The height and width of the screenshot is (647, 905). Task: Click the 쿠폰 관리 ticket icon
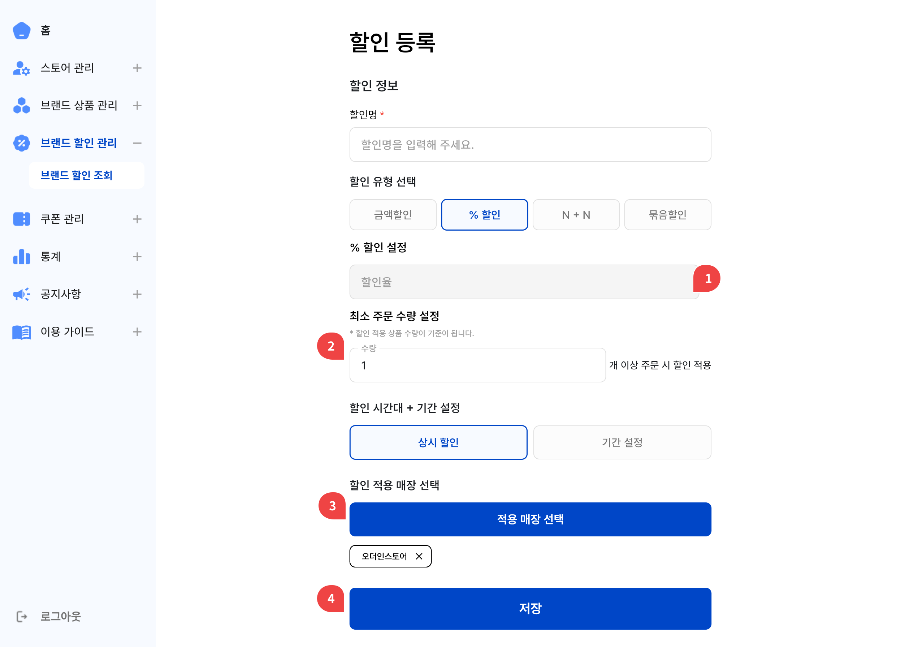(x=22, y=219)
